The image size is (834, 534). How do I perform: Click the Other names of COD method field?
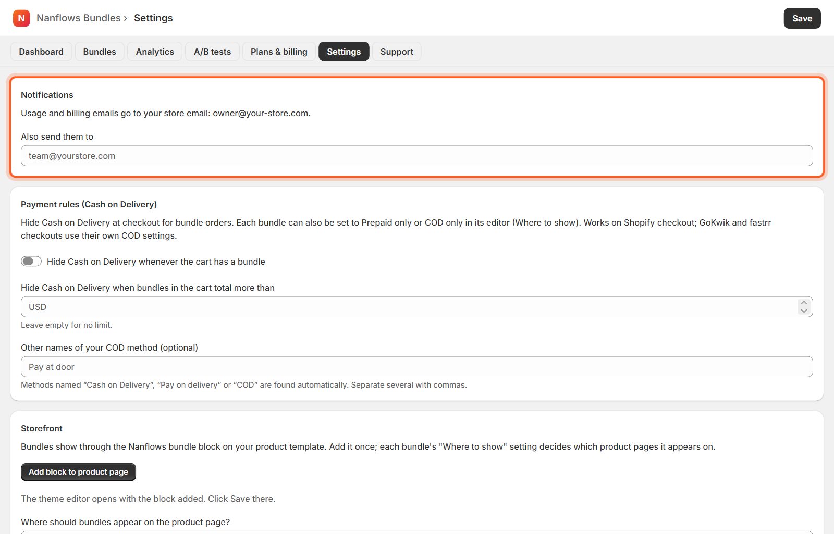[417, 367]
